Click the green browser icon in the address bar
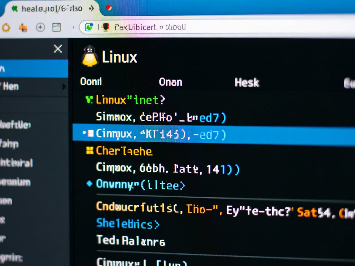Screen dimensions: 355x266 point(89,27)
